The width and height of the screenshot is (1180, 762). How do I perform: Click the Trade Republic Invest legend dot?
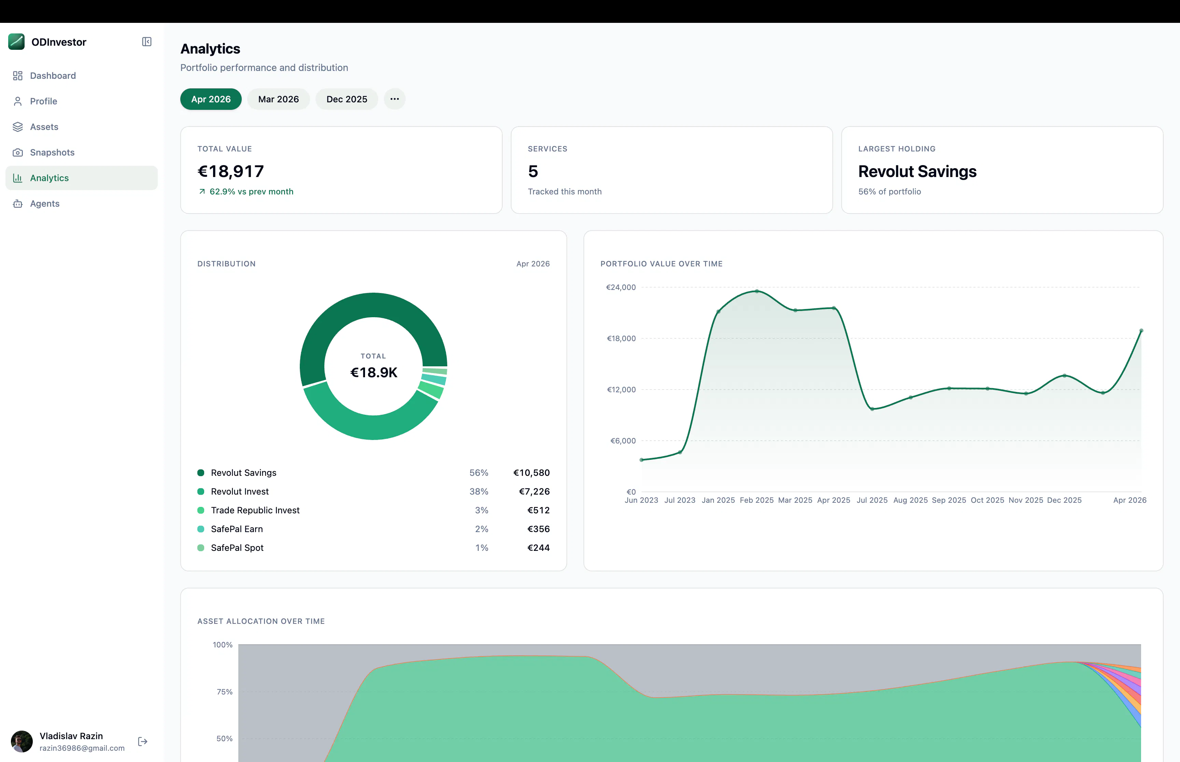click(x=201, y=510)
